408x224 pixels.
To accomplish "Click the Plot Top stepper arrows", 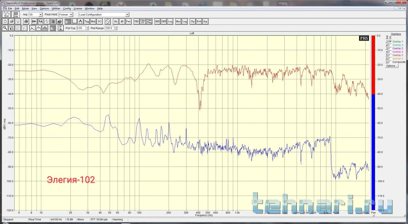I will click(88, 28).
